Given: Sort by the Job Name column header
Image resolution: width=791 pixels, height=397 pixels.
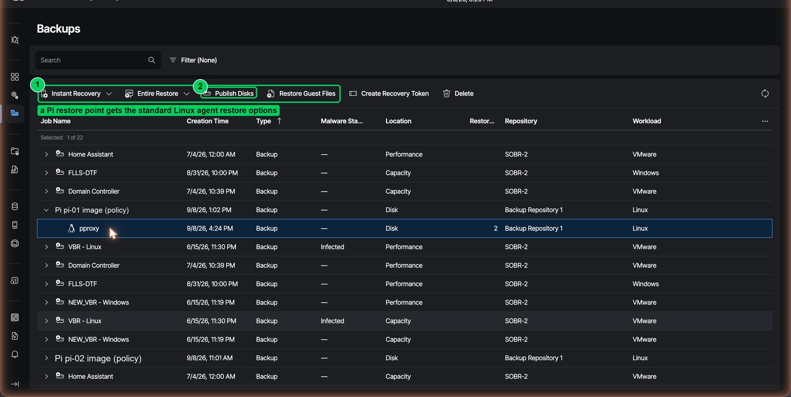Looking at the screenshot, I should (x=55, y=121).
